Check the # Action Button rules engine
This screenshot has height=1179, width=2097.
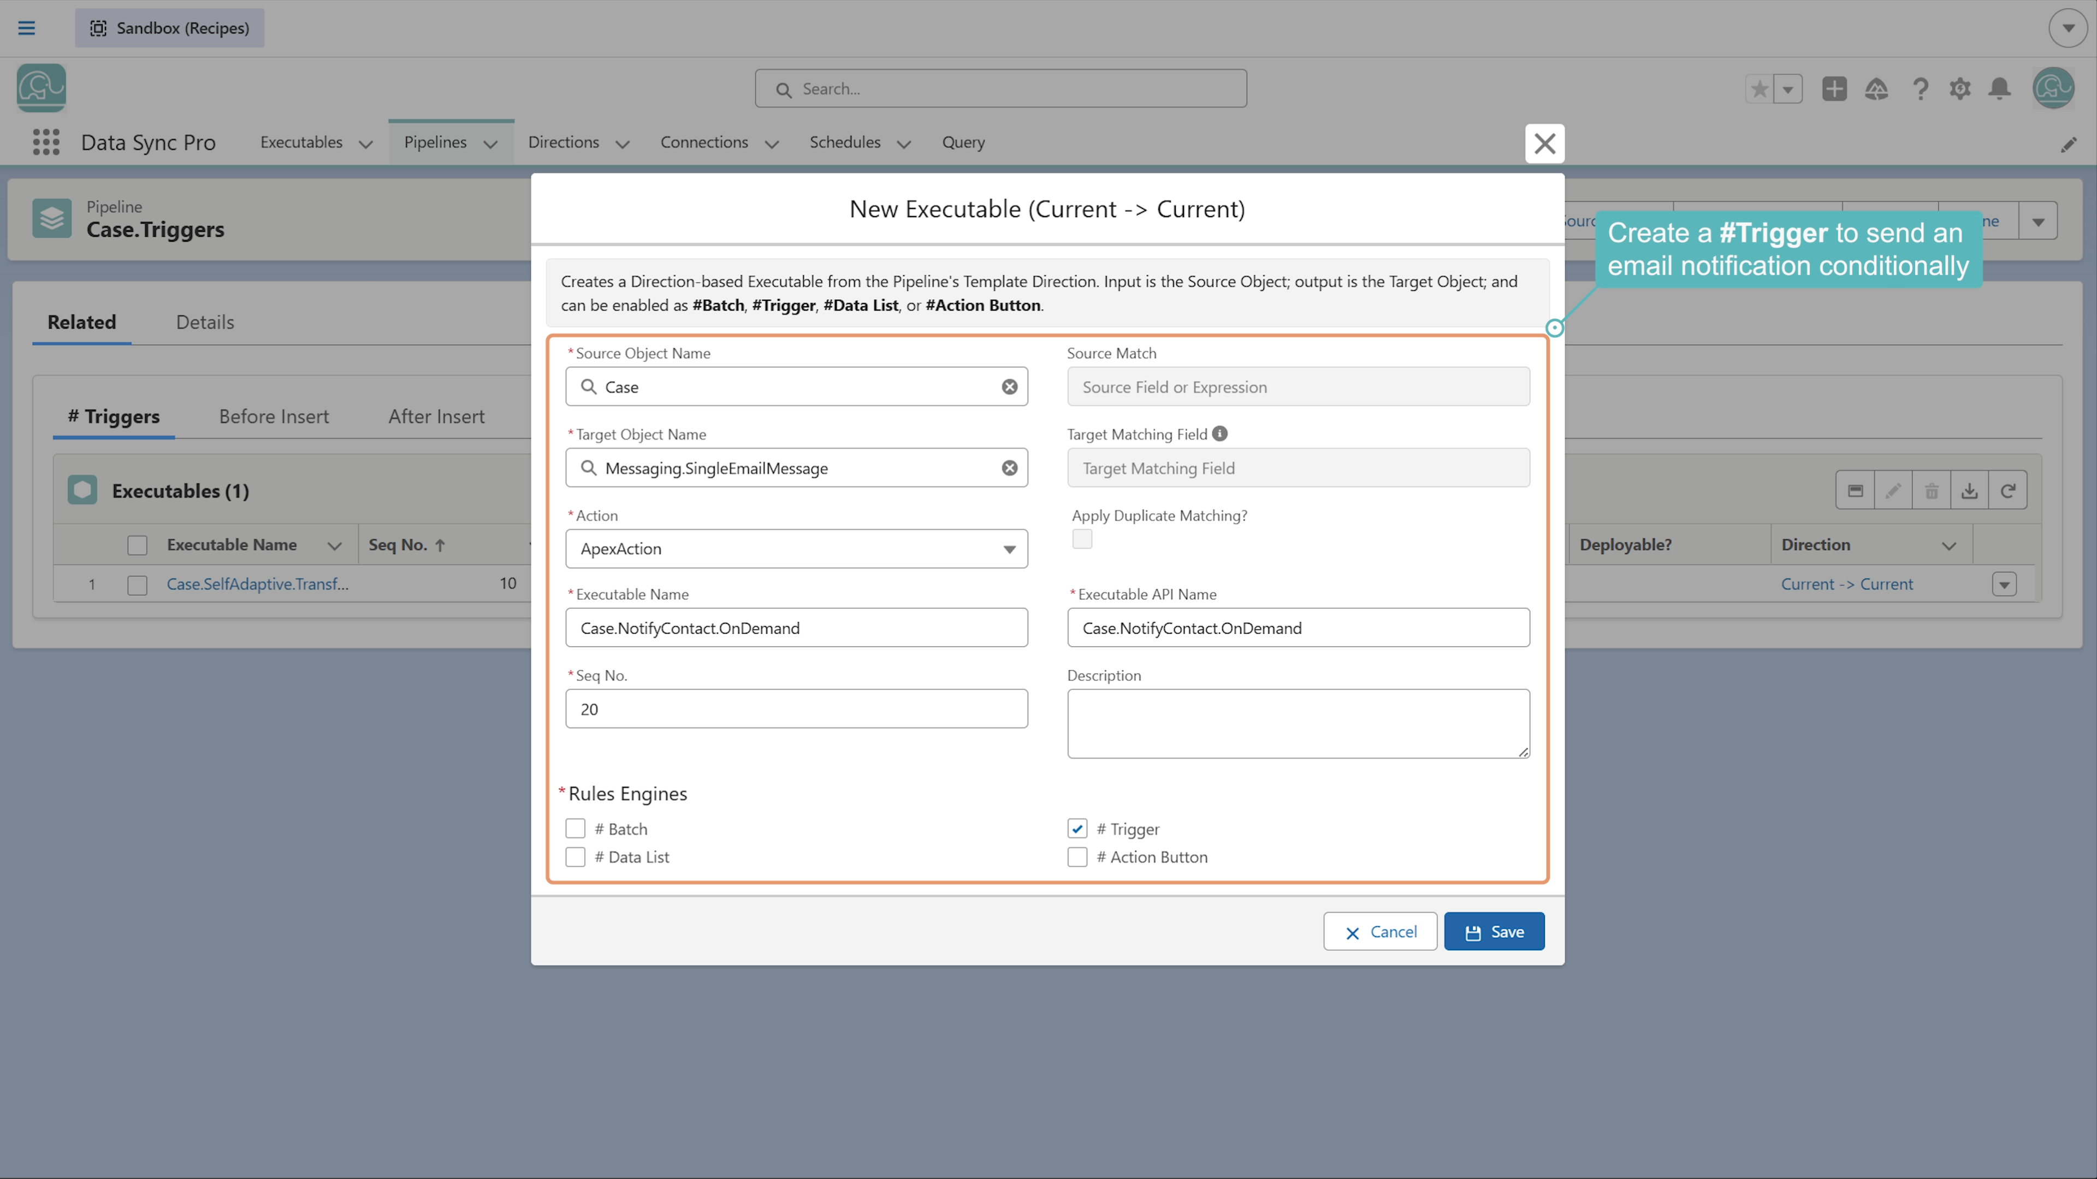click(x=1077, y=857)
